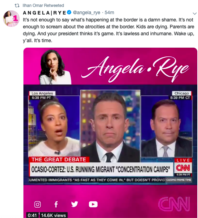Click the Ilhan Omar Retweeted label

[x=43, y=6]
